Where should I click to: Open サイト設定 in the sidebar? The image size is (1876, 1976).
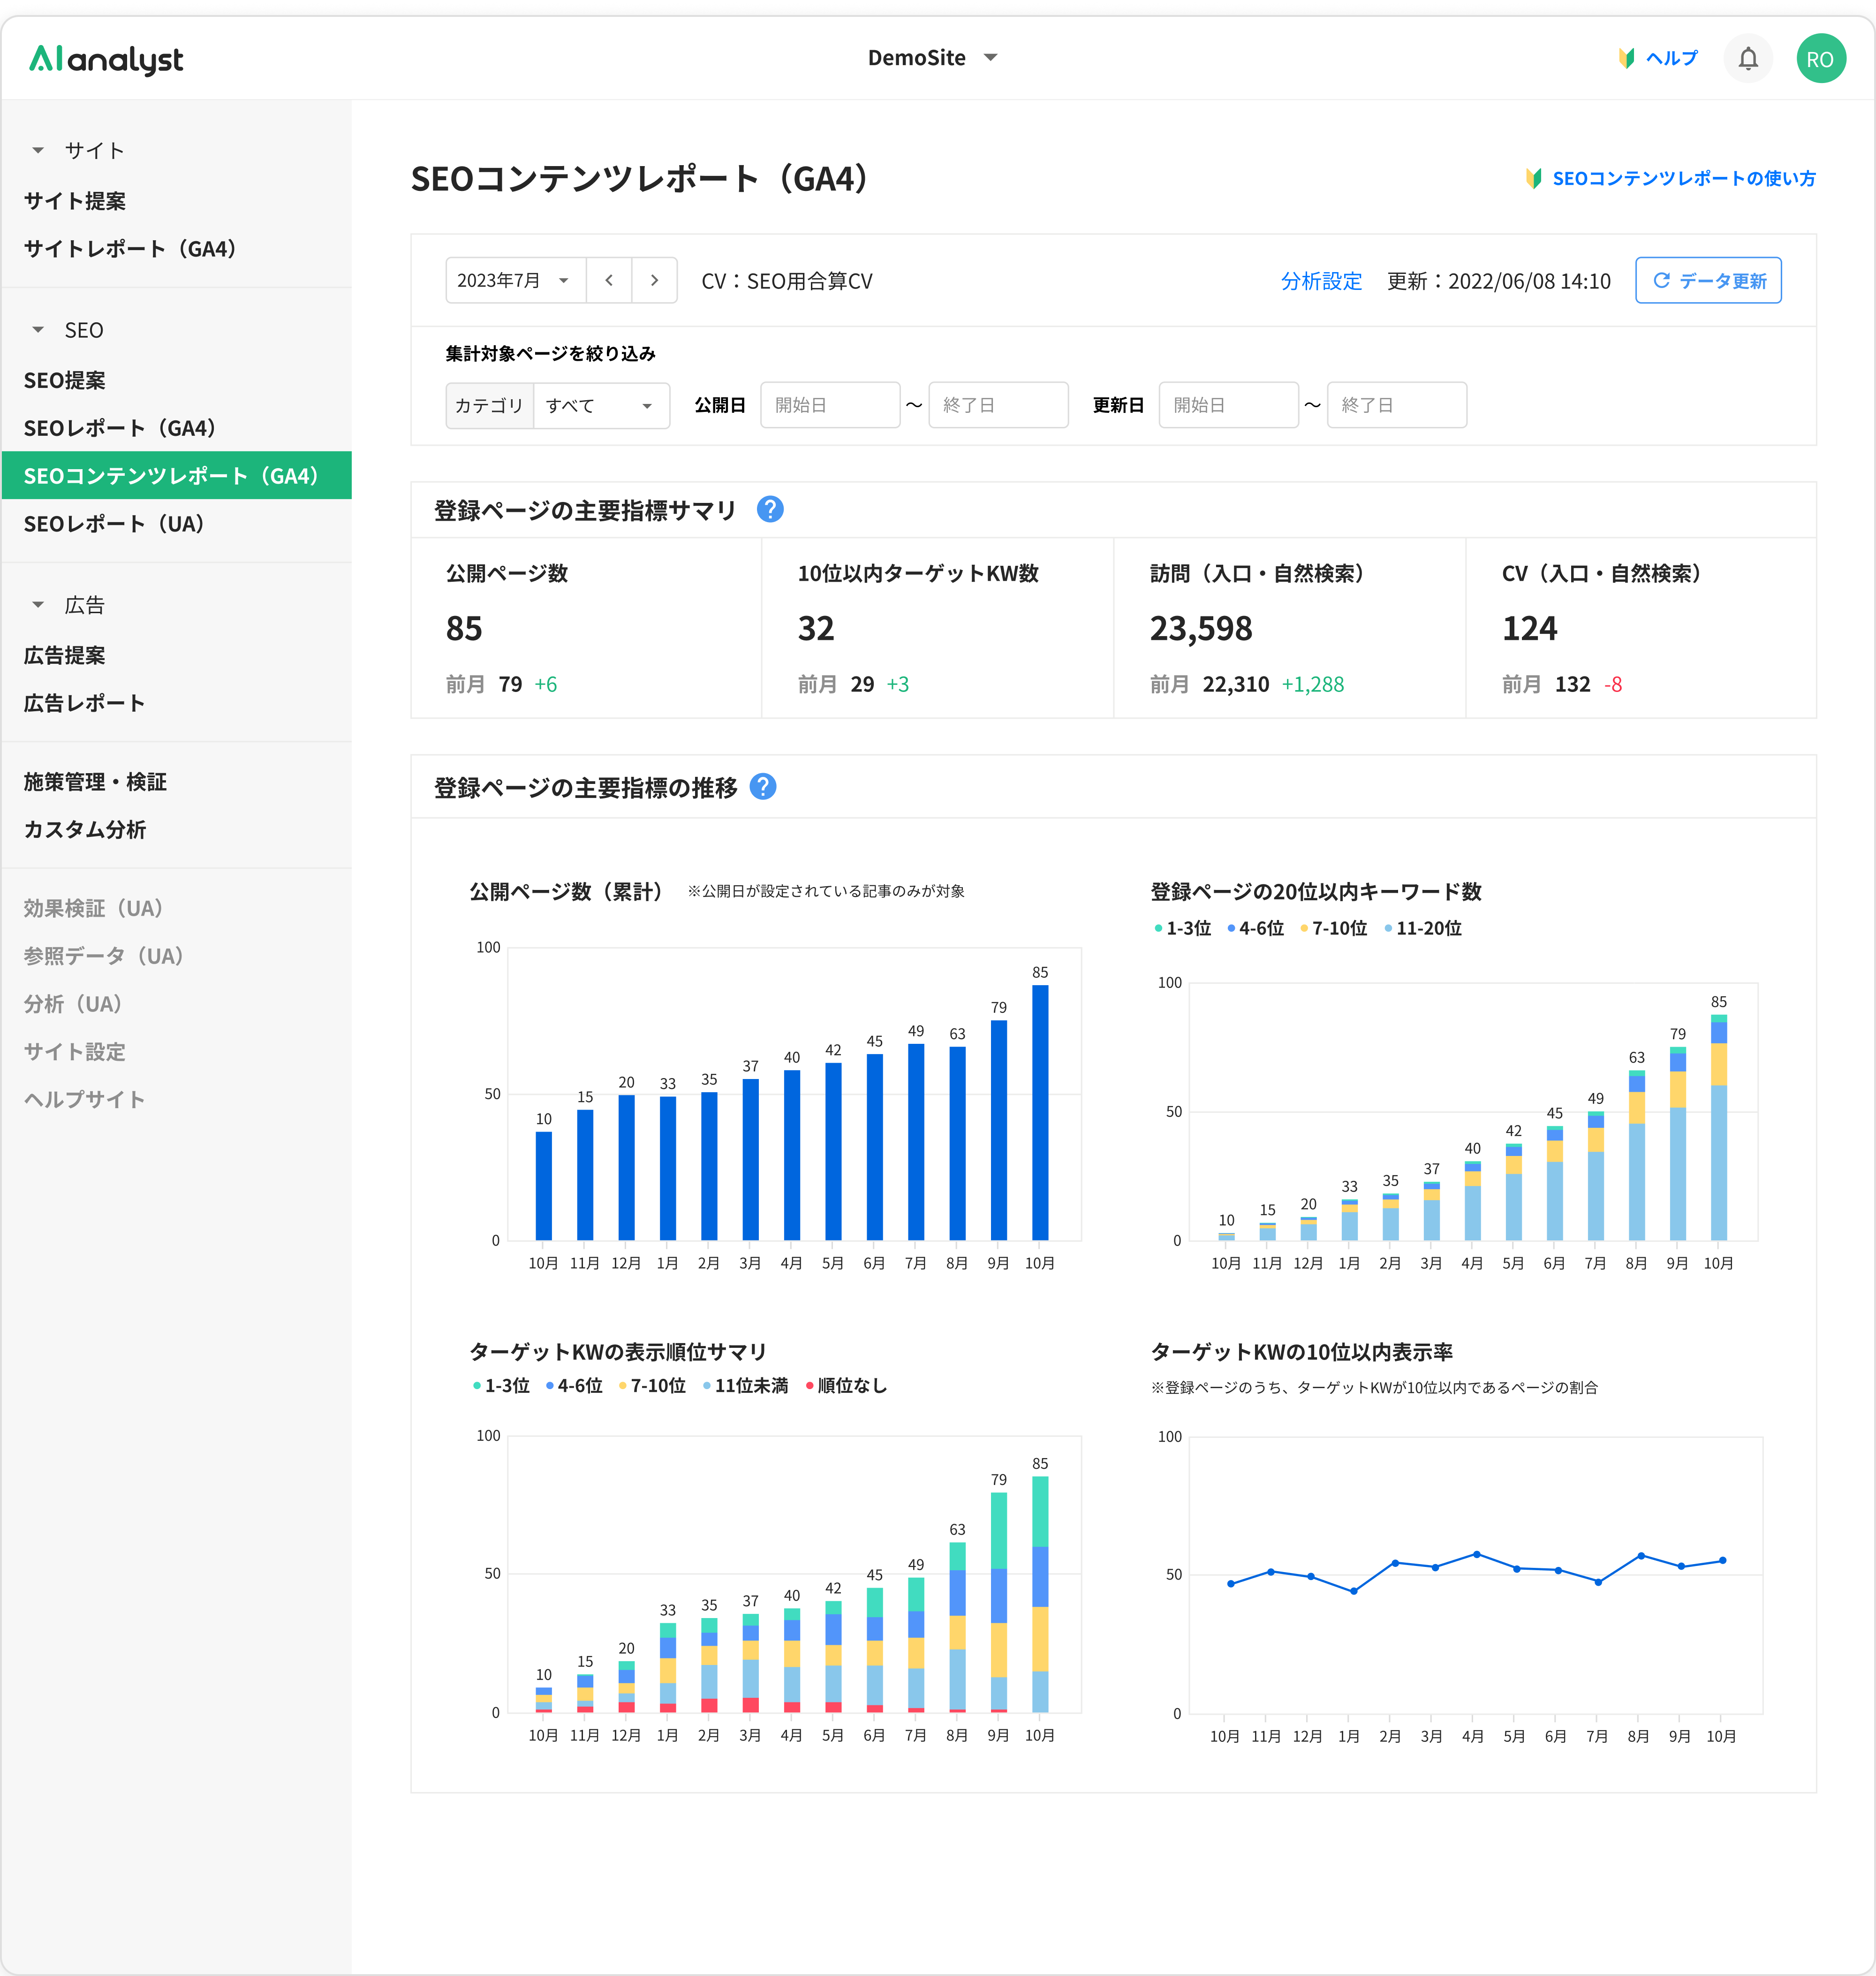click(x=75, y=1051)
